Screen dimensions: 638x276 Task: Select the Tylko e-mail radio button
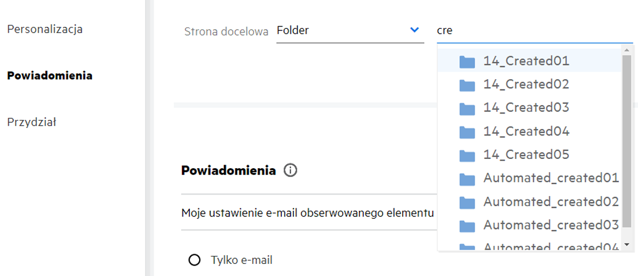coord(194,260)
